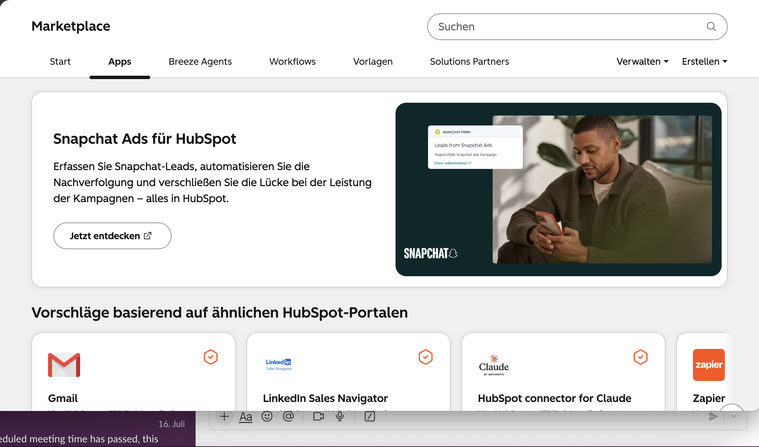The width and height of the screenshot is (759, 447).
Task: Go to the Vorlagen tab
Action: pyautogui.click(x=373, y=61)
